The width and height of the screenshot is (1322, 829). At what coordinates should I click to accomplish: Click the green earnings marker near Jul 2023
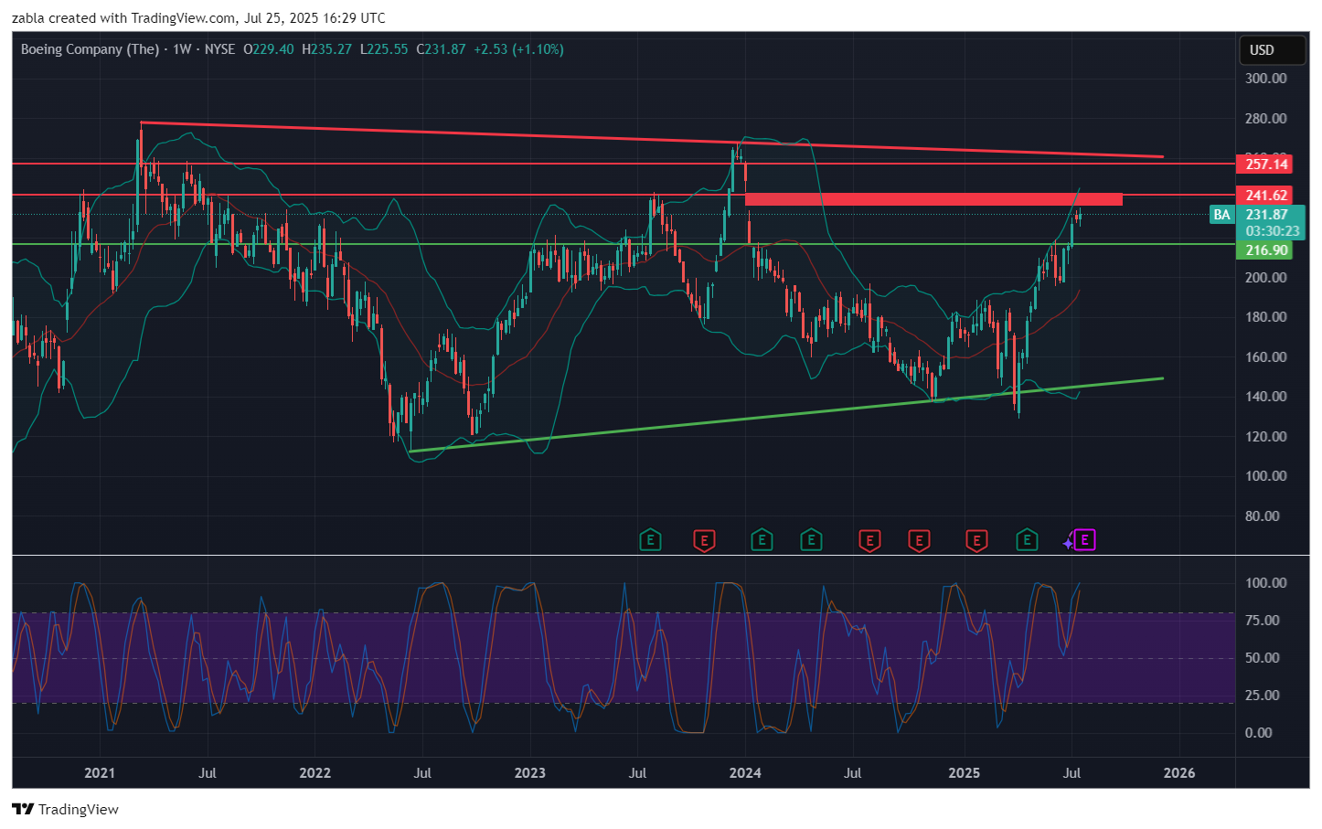point(650,540)
